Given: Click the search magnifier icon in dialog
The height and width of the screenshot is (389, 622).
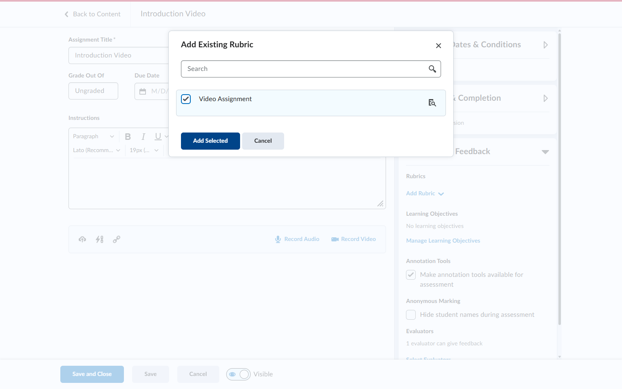Looking at the screenshot, I should (x=432, y=69).
